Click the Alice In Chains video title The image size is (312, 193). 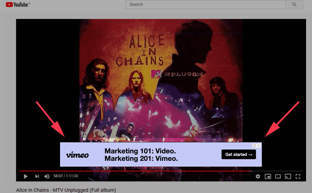click(66, 190)
